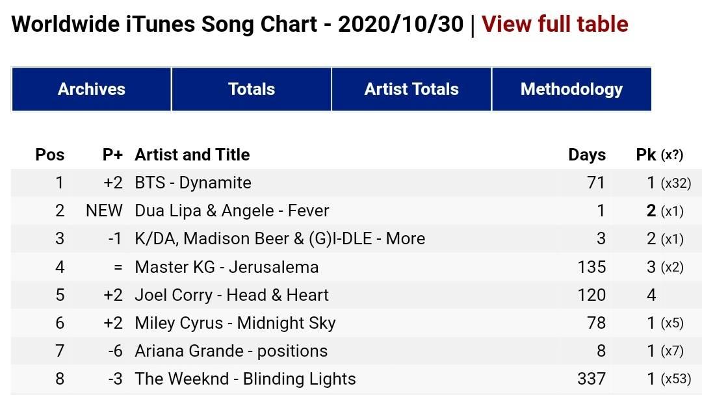
Task: Click the 337 days value for Blinding Lights
Action: (x=591, y=379)
